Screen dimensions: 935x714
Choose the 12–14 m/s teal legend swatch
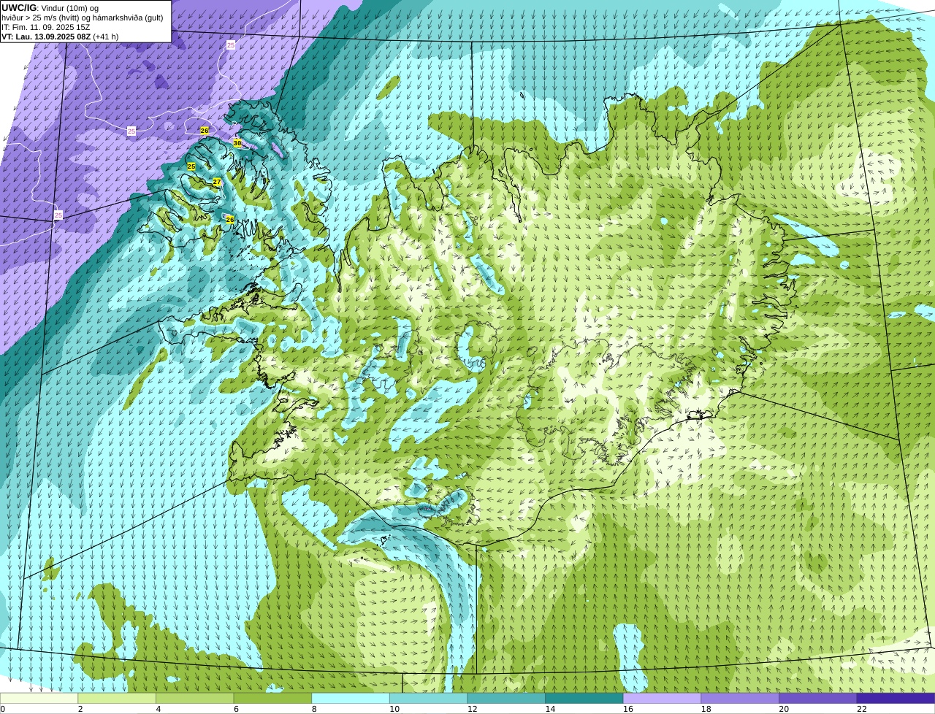pyautogui.click(x=506, y=698)
